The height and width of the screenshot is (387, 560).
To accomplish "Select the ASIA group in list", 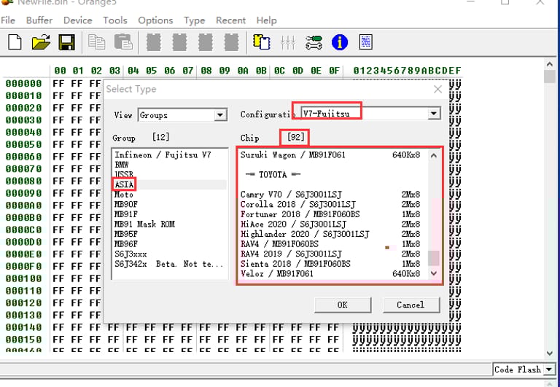I will (x=124, y=185).
